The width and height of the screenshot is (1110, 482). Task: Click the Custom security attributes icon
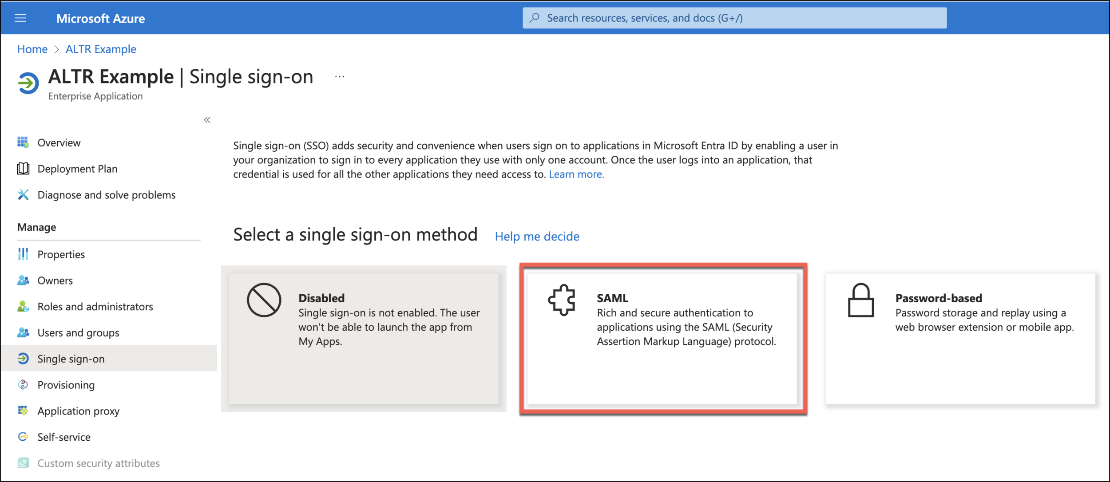click(x=23, y=463)
